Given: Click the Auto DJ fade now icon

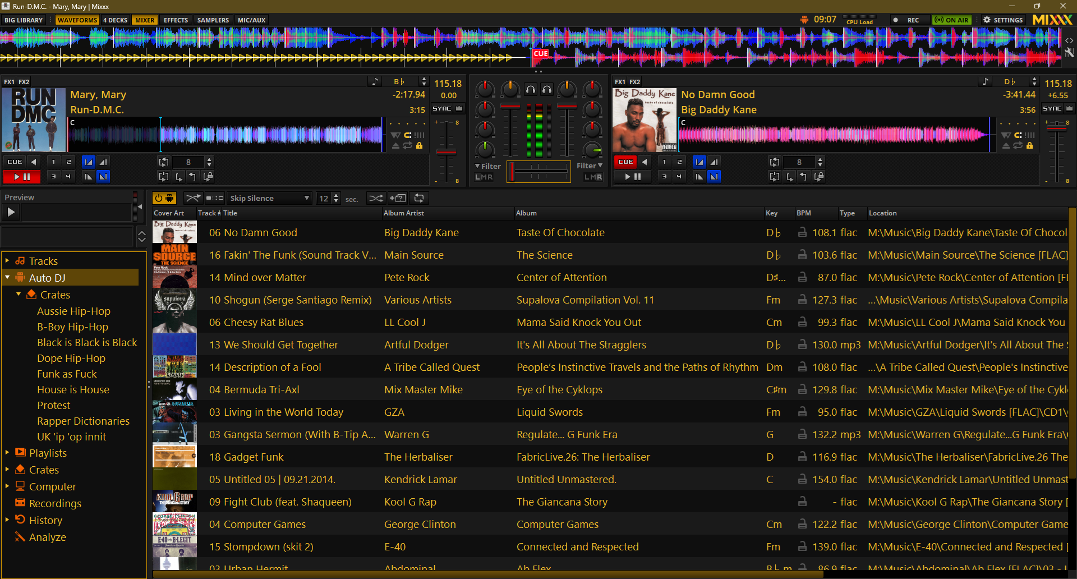Looking at the screenshot, I should click(x=192, y=198).
